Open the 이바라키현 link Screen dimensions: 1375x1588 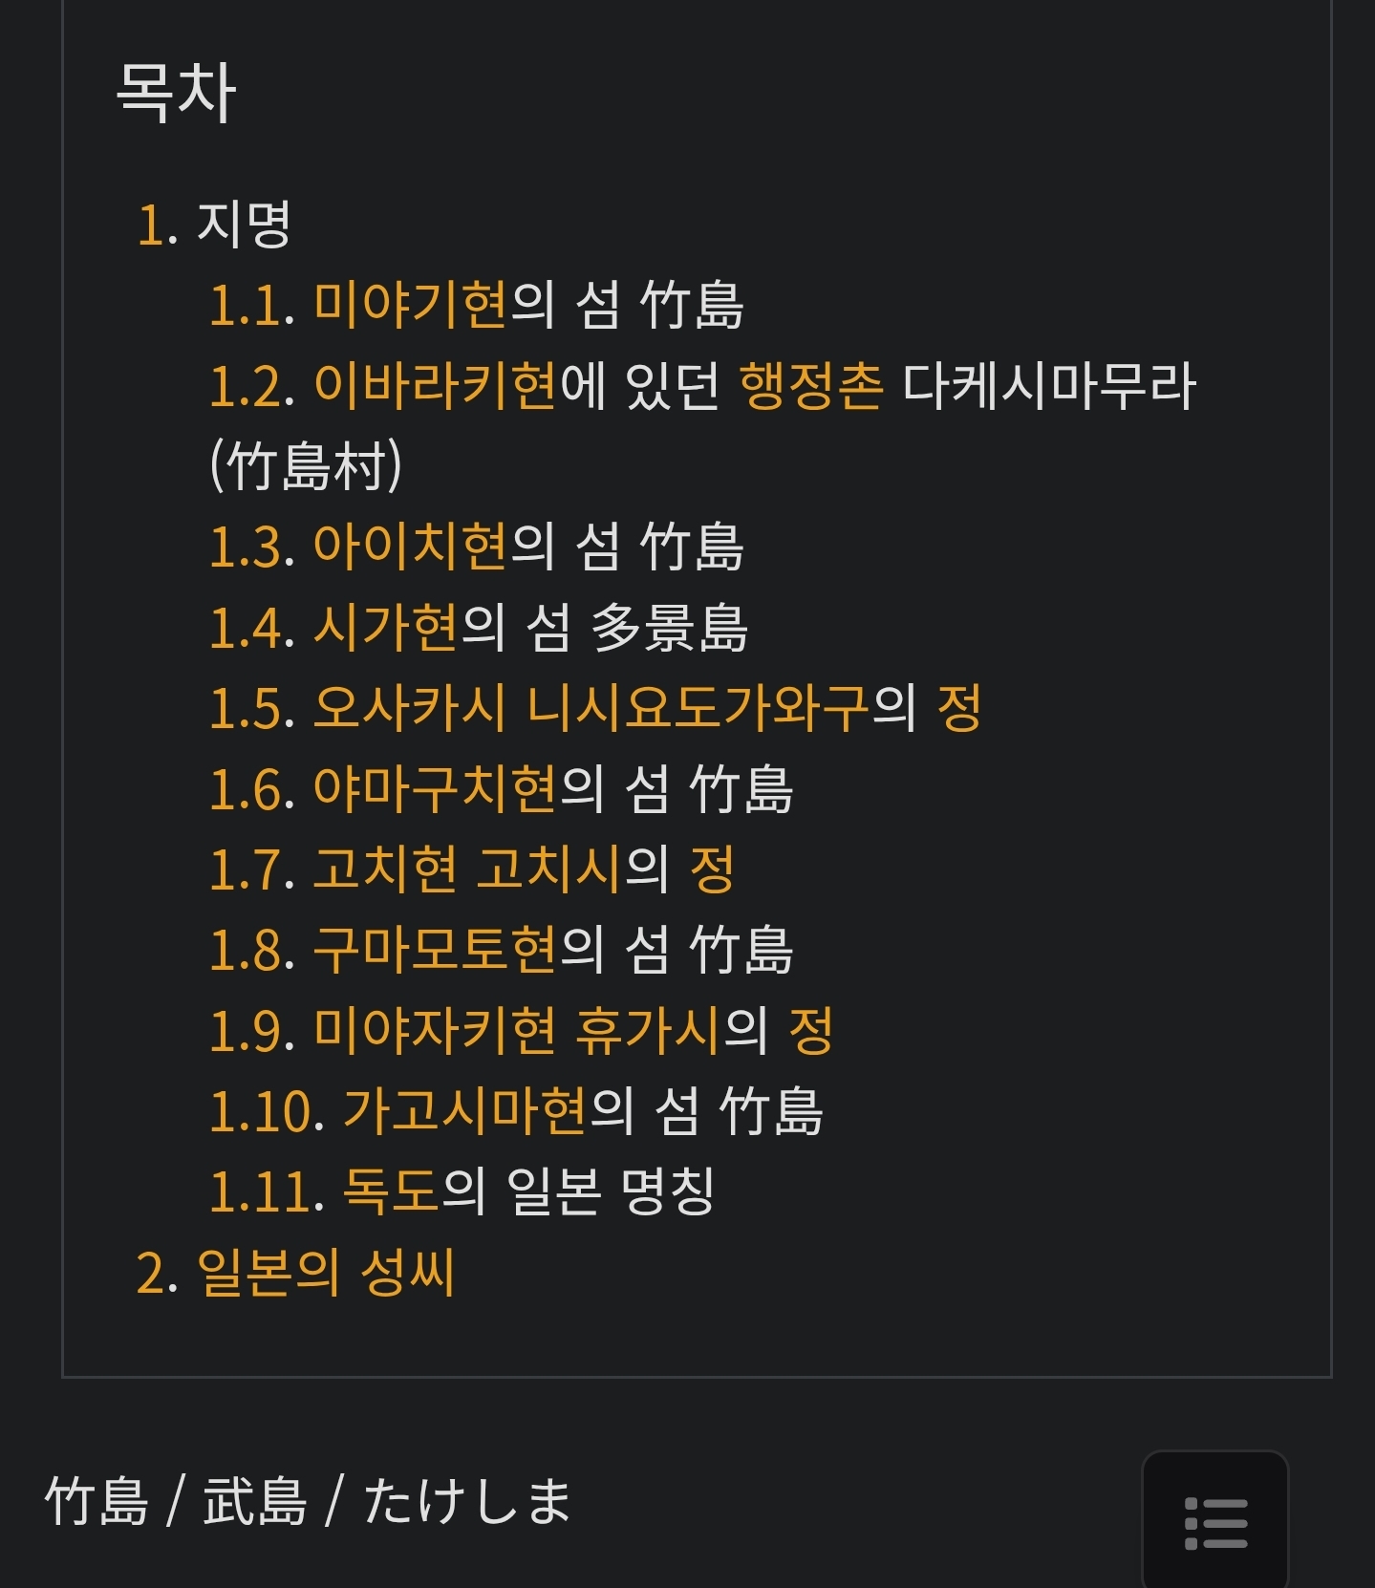pos(435,387)
